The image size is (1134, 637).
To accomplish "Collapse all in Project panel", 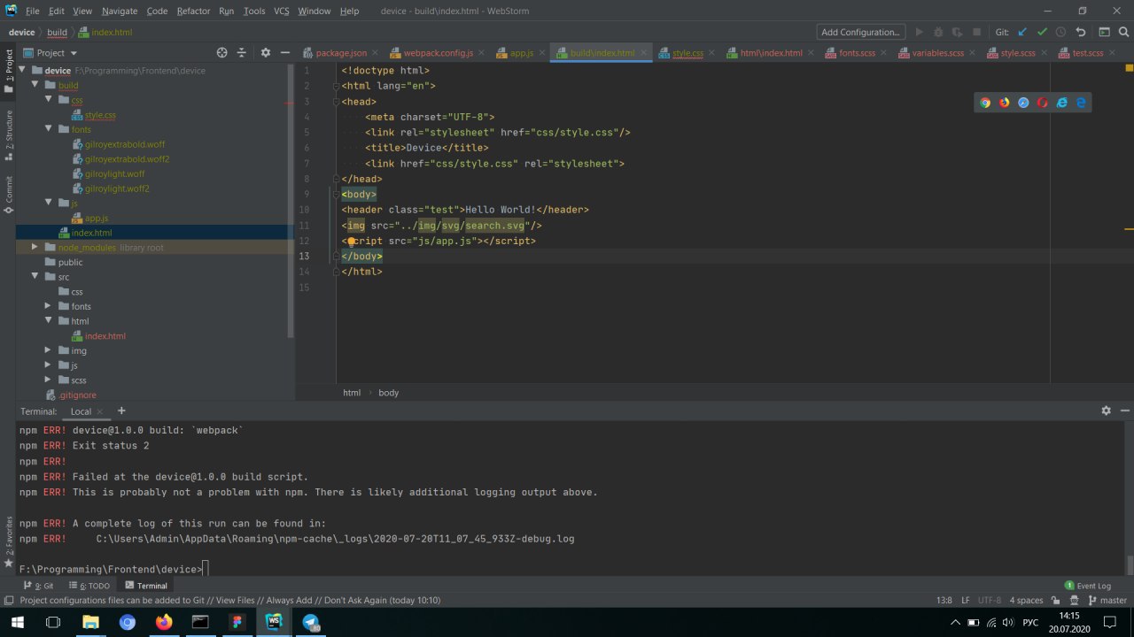I will click(x=241, y=53).
